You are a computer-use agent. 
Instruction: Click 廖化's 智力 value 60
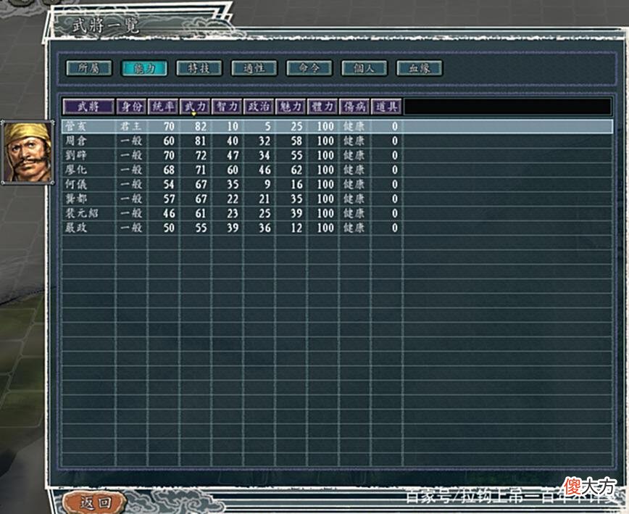click(233, 170)
